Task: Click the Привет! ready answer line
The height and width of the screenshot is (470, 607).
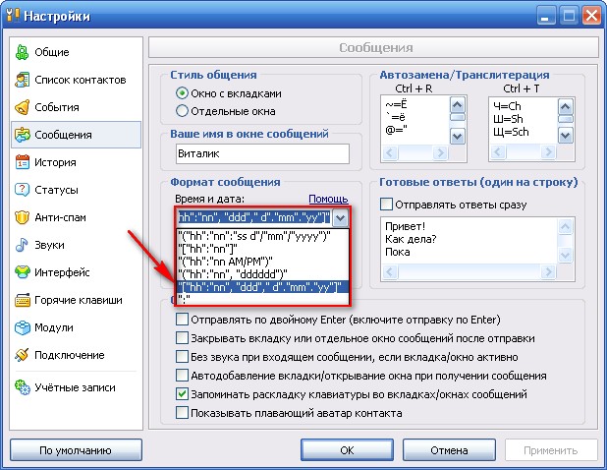Action: tap(405, 226)
